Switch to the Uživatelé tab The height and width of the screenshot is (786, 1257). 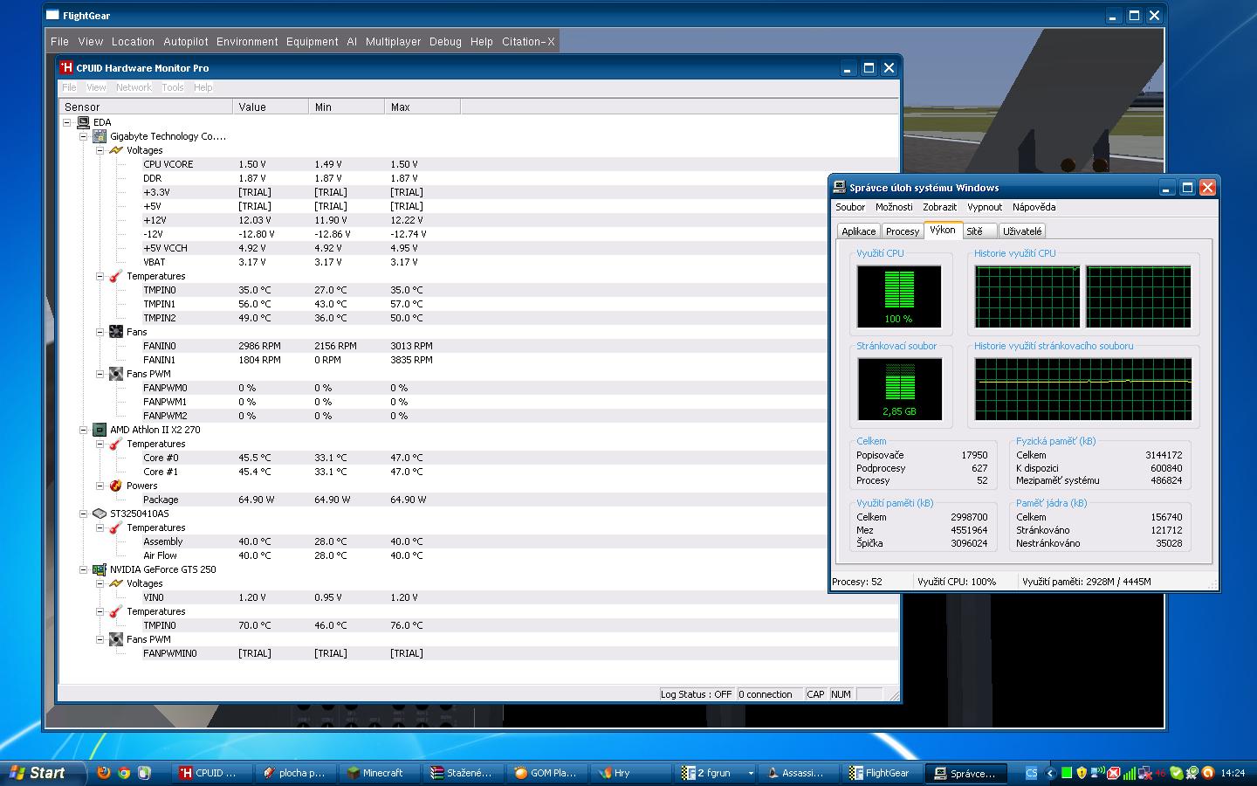coord(1021,231)
